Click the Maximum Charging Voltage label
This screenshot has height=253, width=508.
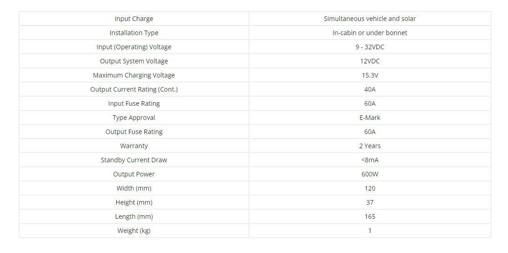[x=134, y=75]
